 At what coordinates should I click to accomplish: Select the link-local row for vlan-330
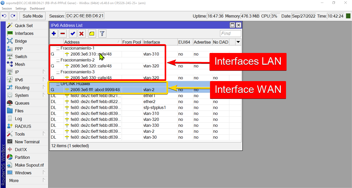coord(146,126)
